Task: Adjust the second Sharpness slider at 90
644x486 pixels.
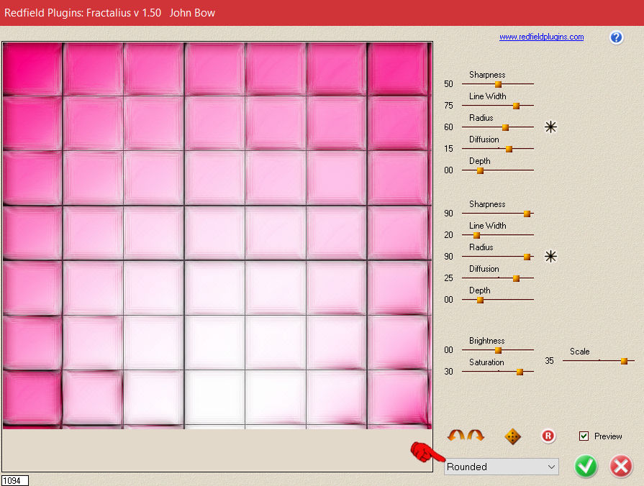Action: pos(527,214)
